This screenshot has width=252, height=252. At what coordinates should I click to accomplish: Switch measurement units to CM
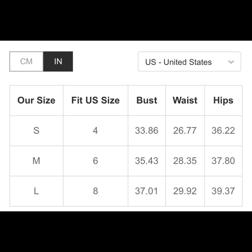coord(26,61)
